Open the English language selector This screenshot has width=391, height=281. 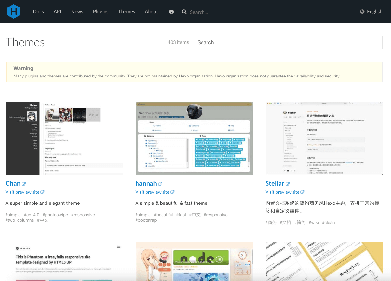pyautogui.click(x=371, y=12)
